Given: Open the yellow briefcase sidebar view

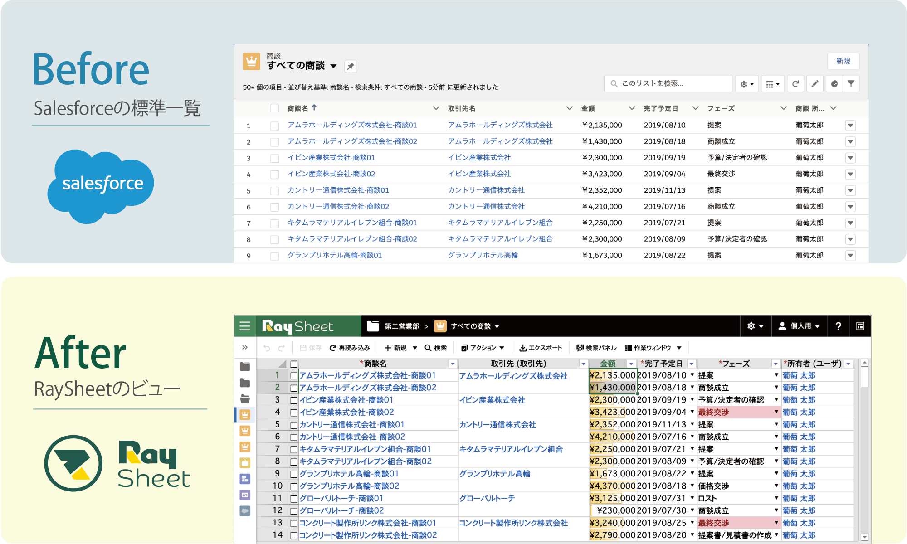Looking at the screenshot, I should 245,463.
